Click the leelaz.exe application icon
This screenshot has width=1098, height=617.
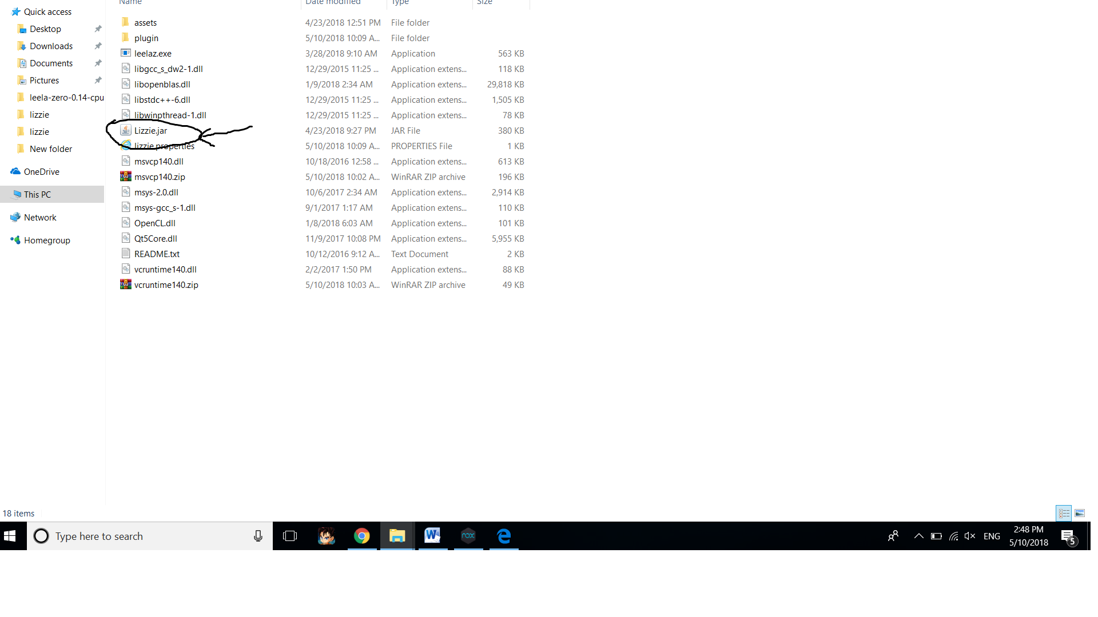(x=126, y=53)
